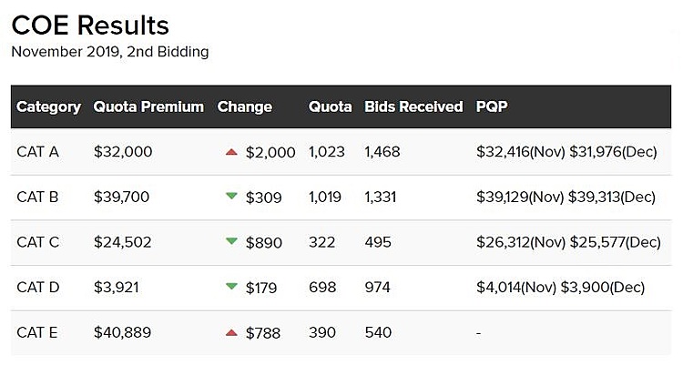Select the CAT C row label

tap(37, 242)
